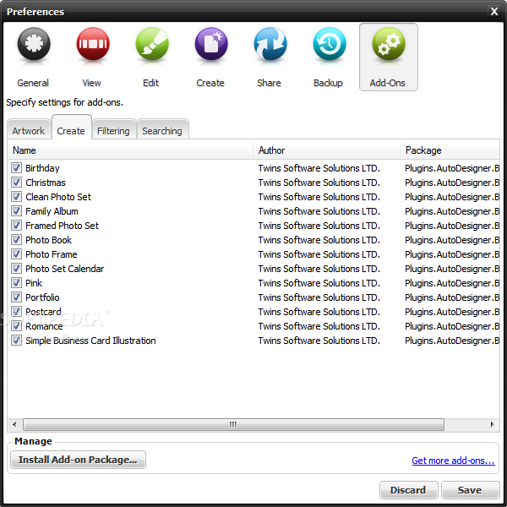Disable the Postcard checkbox
The width and height of the screenshot is (507, 507).
tap(16, 312)
